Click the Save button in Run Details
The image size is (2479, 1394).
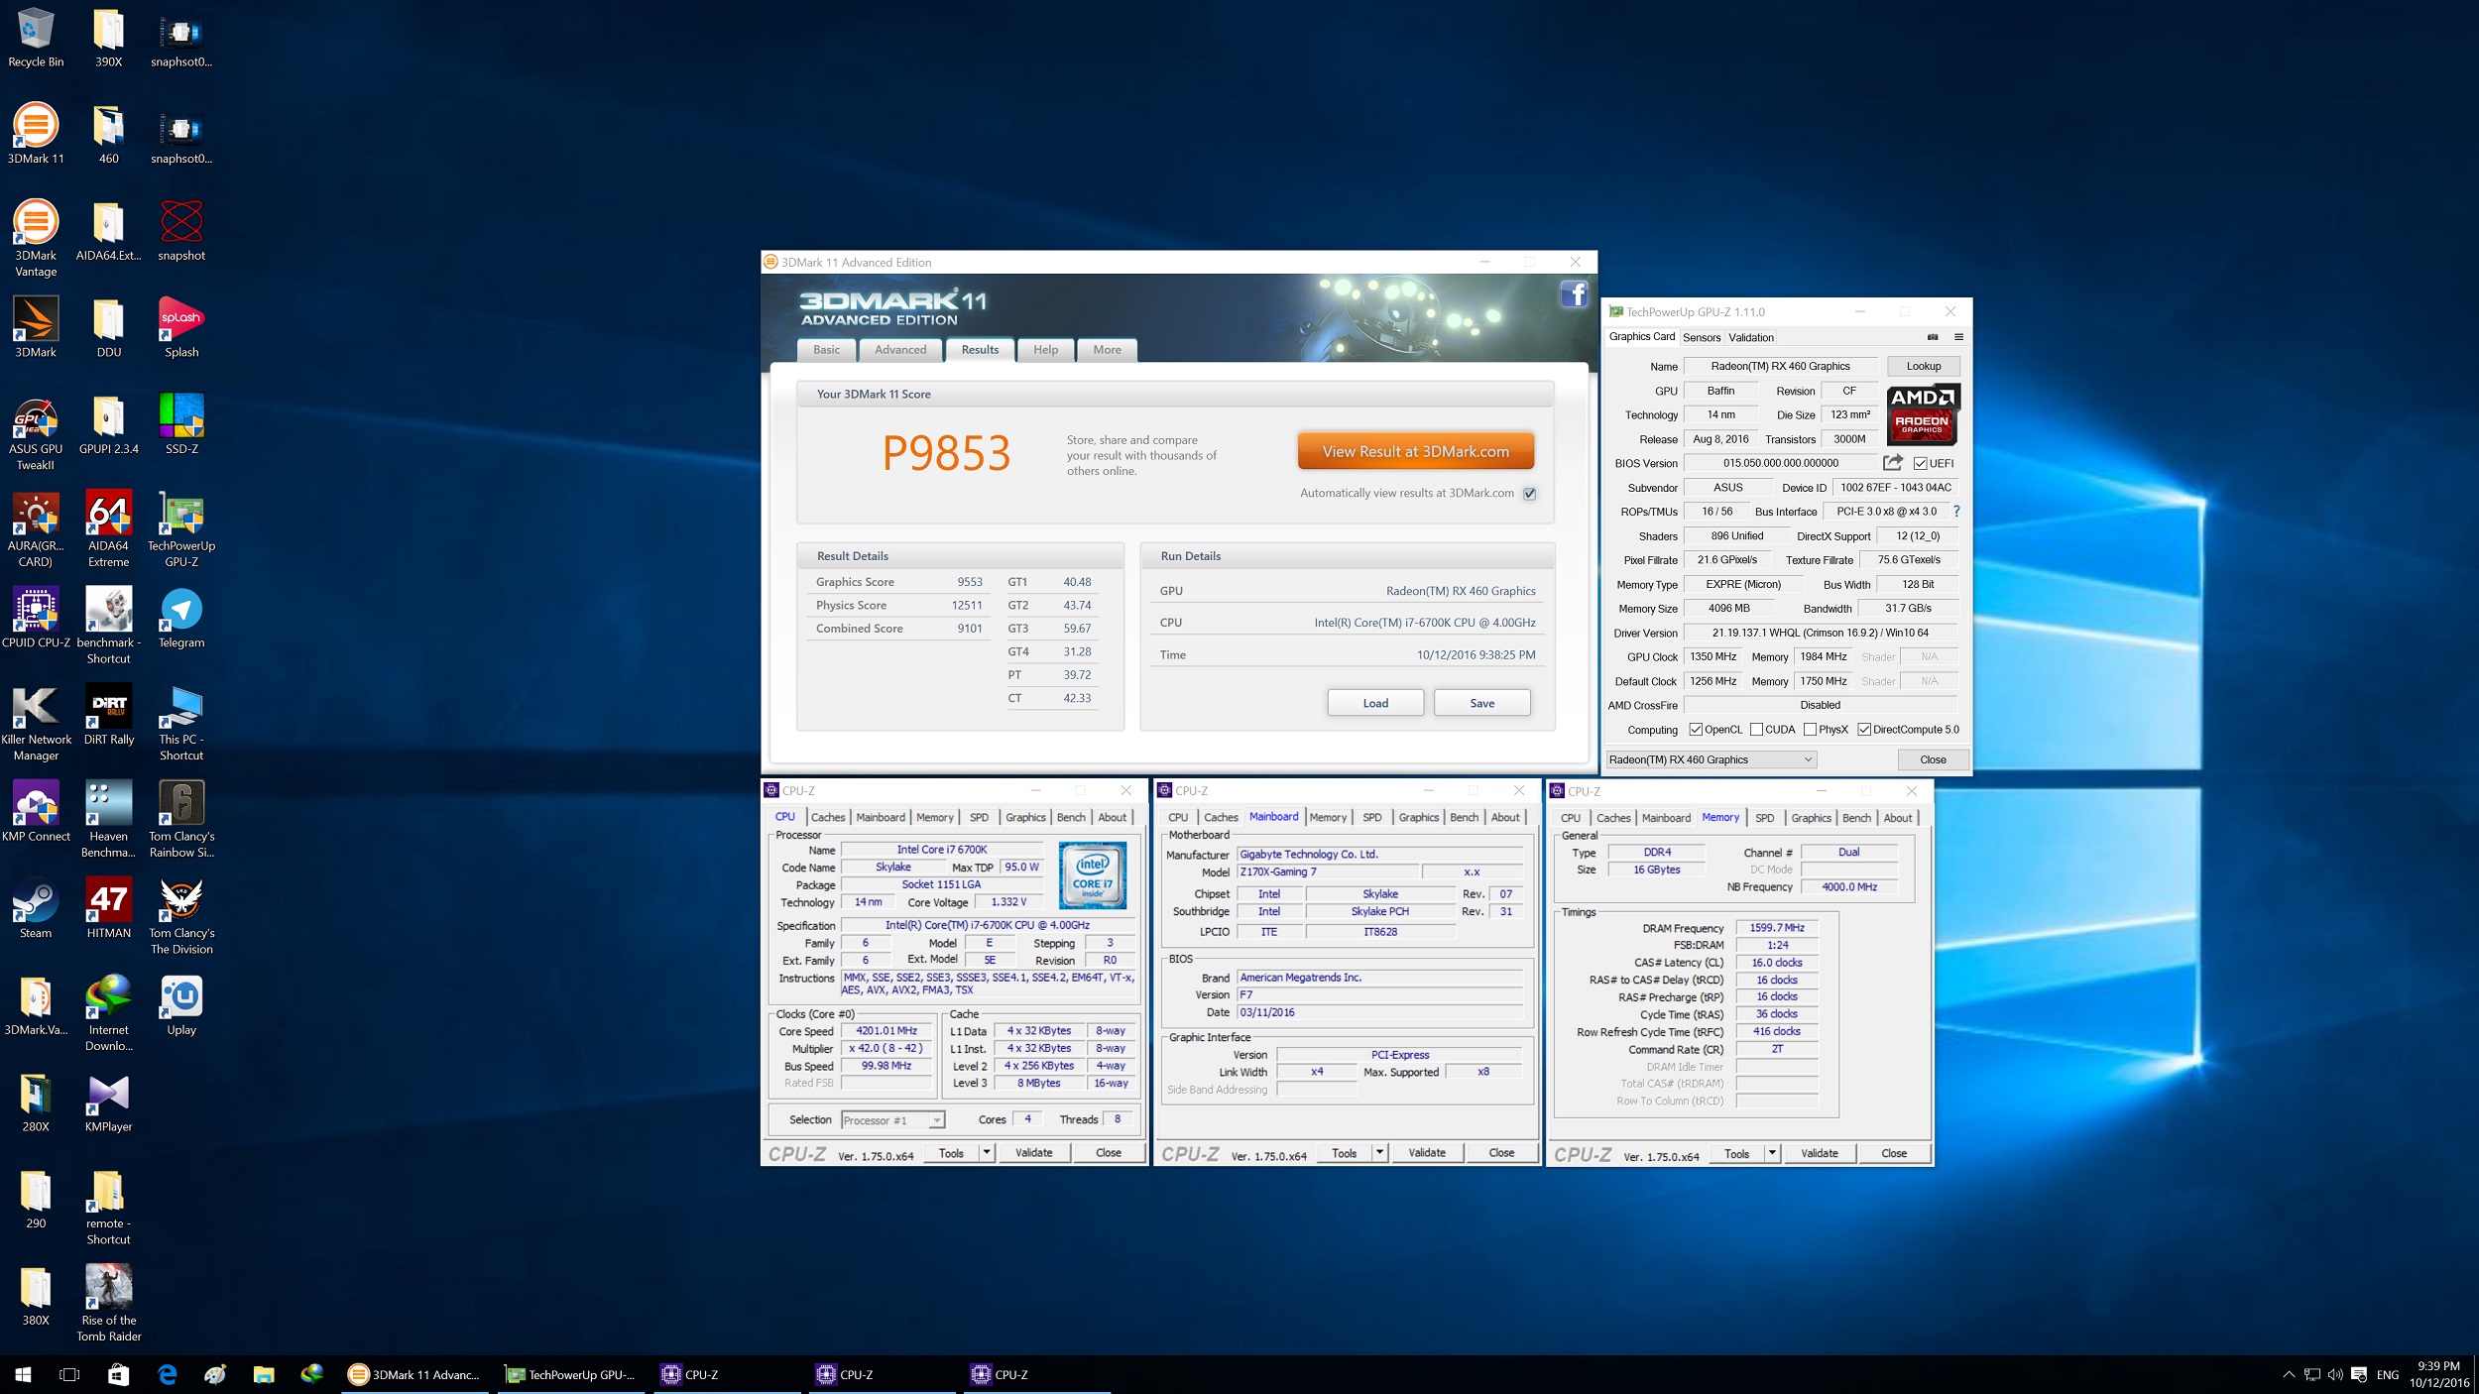(1481, 703)
